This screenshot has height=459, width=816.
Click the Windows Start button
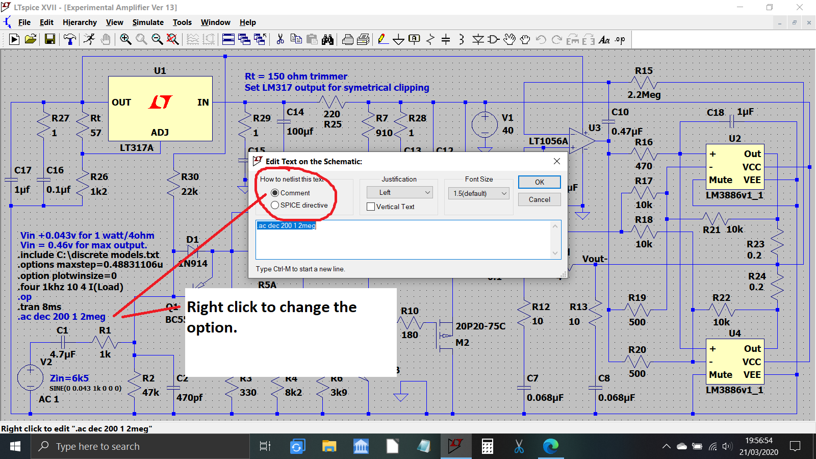[x=15, y=447]
